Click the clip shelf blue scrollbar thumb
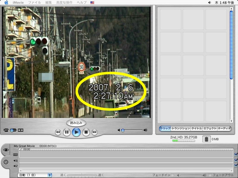The width and height of the screenshot is (238, 178). (231, 45)
